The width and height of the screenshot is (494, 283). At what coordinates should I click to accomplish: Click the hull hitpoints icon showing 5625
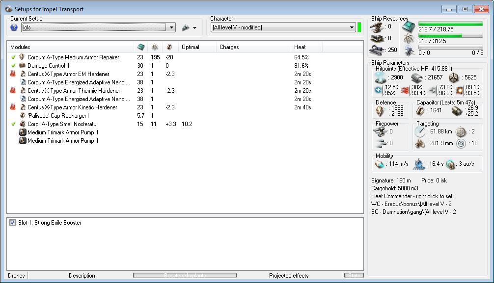click(454, 77)
